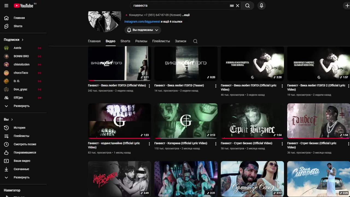350x197 pixels.
Task: Click the Навигатор section heading
Action: (12, 190)
